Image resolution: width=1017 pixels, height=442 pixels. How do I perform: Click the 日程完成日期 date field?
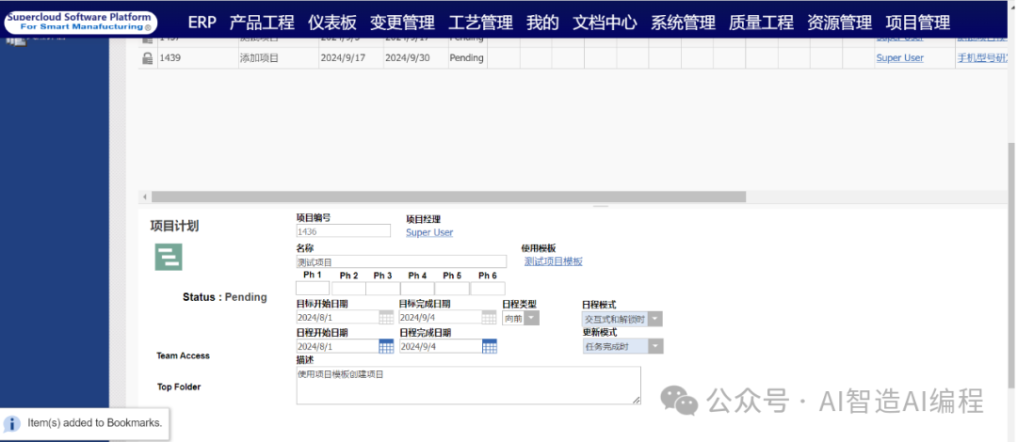[x=441, y=346]
